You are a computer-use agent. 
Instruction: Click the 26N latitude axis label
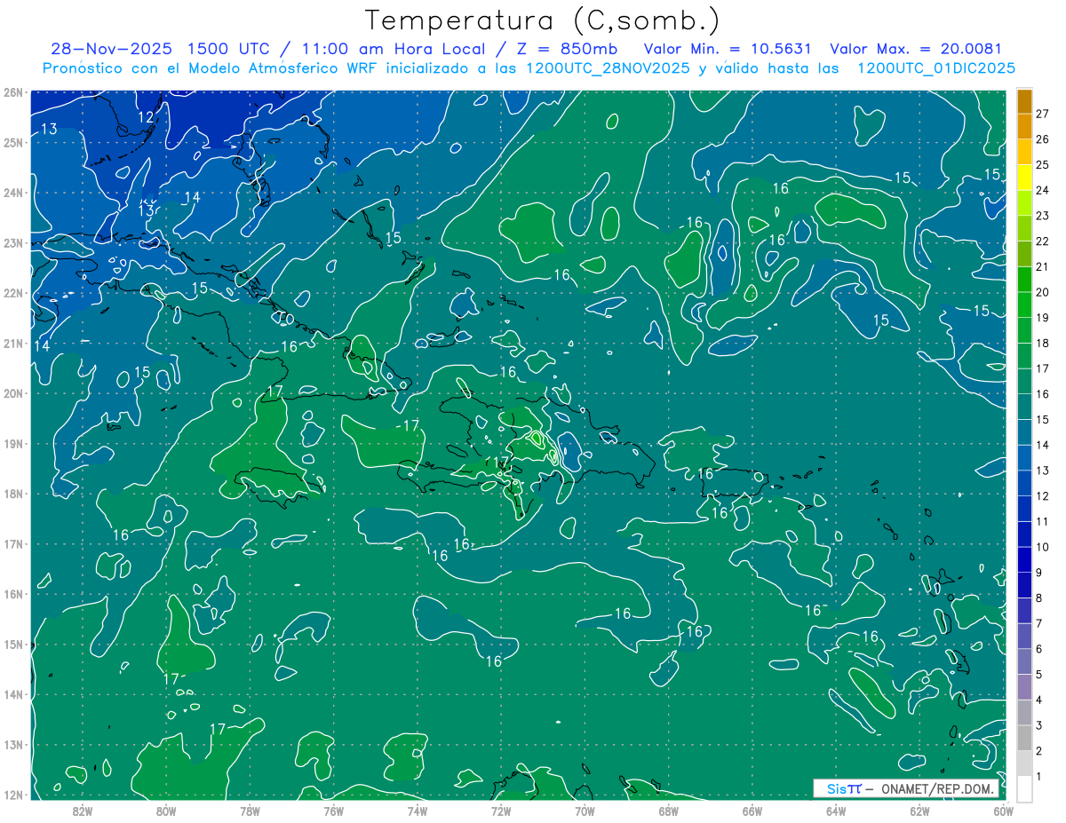pos(13,91)
